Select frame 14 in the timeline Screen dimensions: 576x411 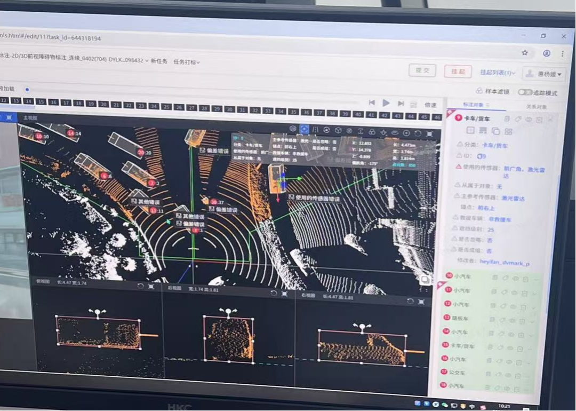click(x=28, y=101)
